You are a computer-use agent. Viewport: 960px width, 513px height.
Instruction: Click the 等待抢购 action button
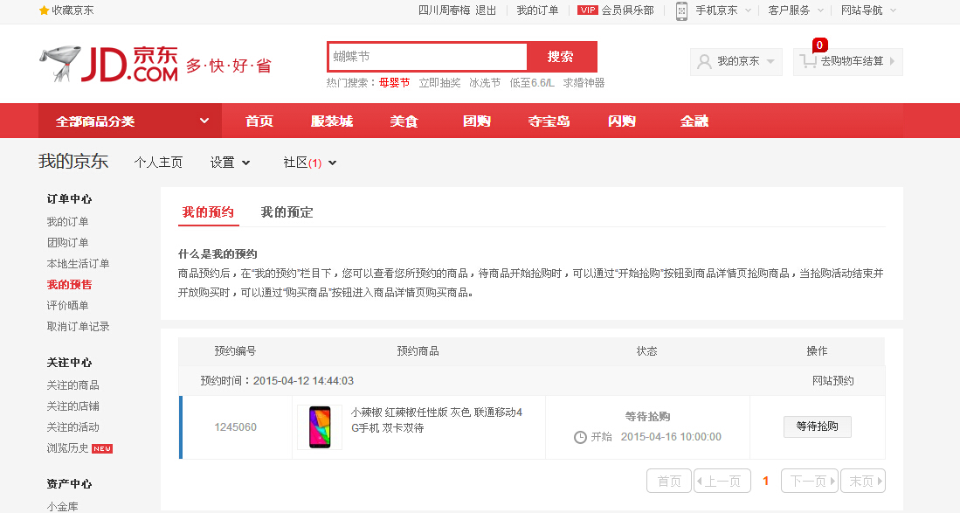[817, 426]
